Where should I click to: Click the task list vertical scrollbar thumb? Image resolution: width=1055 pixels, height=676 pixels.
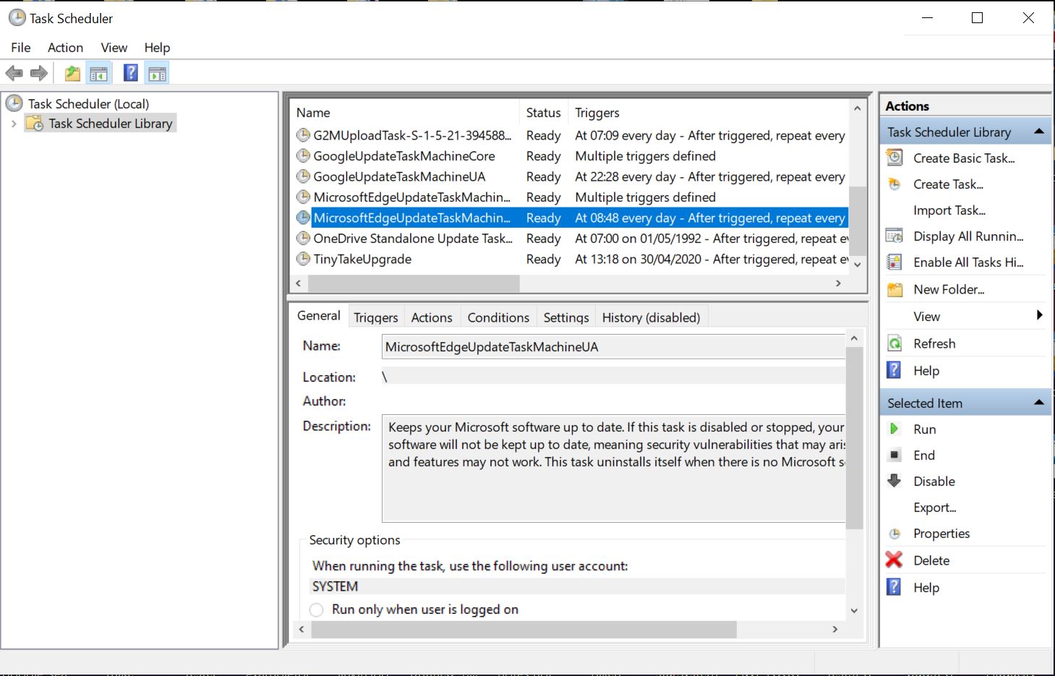[x=857, y=221]
